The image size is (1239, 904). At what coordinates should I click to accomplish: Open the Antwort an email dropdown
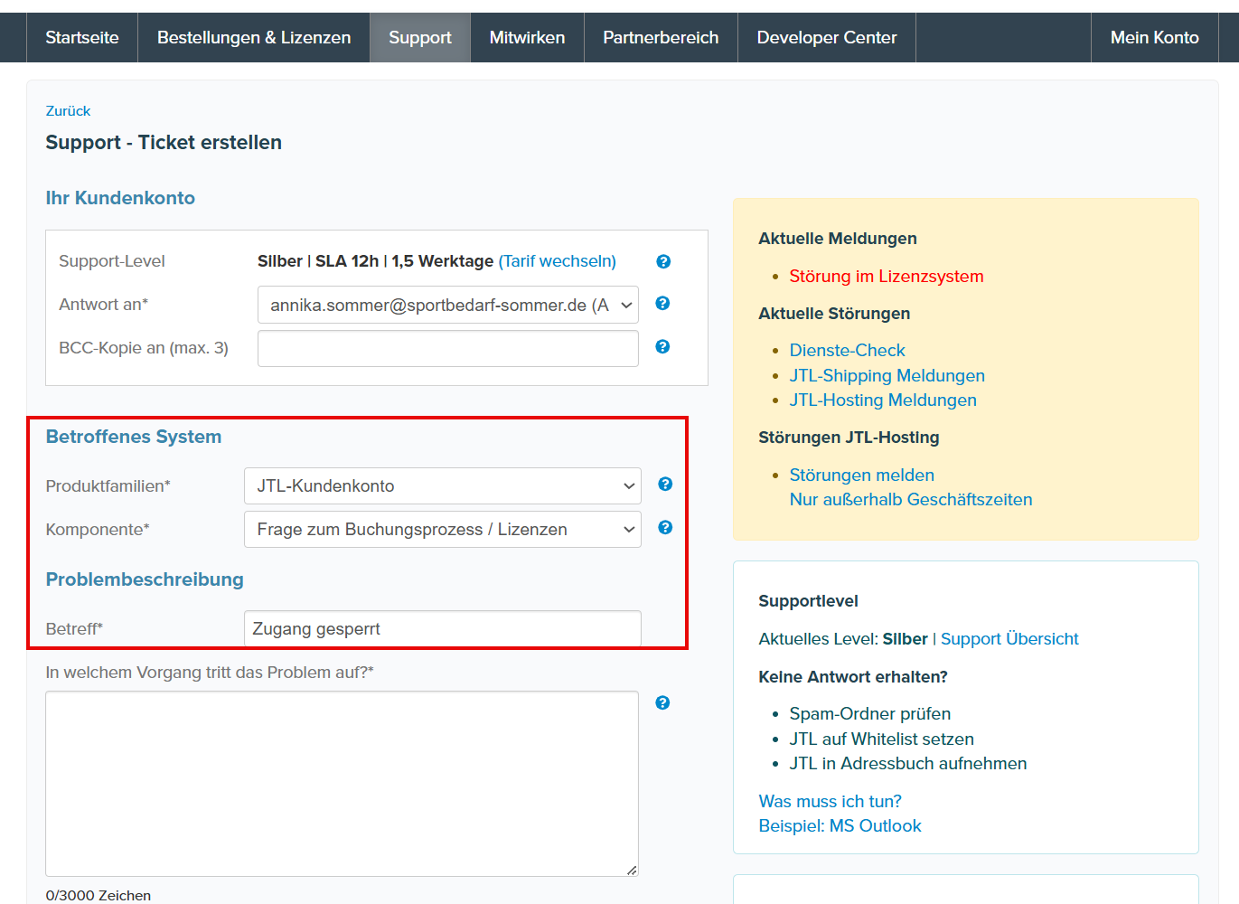point(447,306)
